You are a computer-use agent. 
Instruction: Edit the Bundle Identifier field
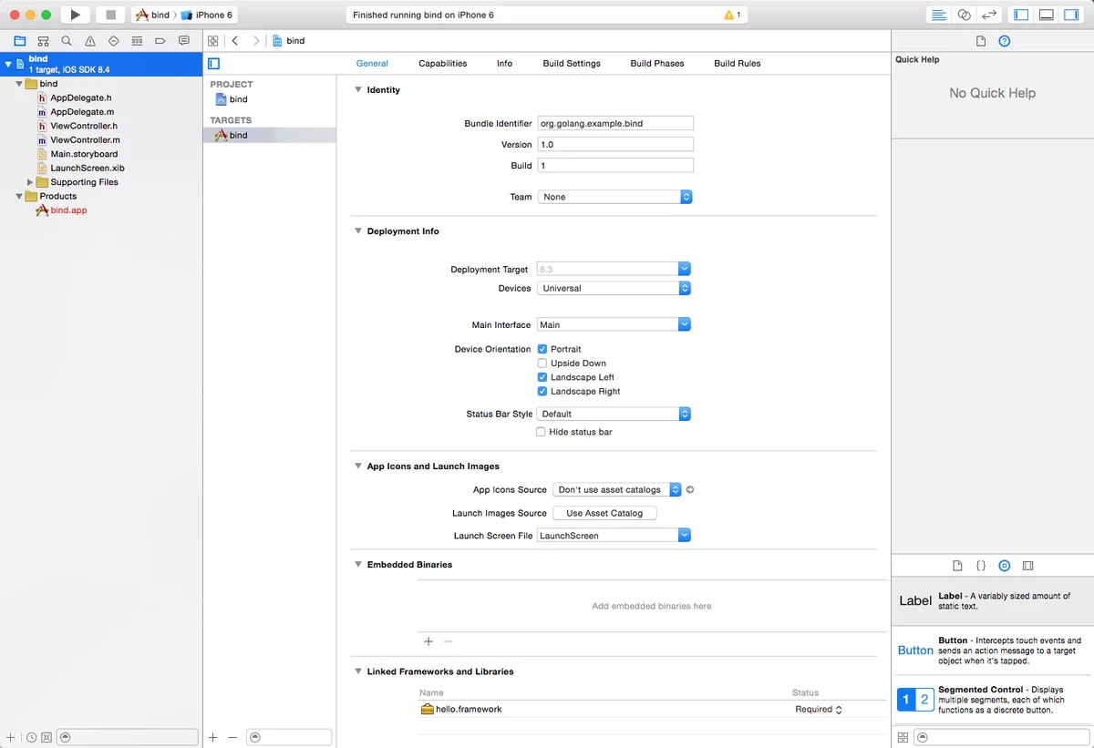tap(615, 123)
